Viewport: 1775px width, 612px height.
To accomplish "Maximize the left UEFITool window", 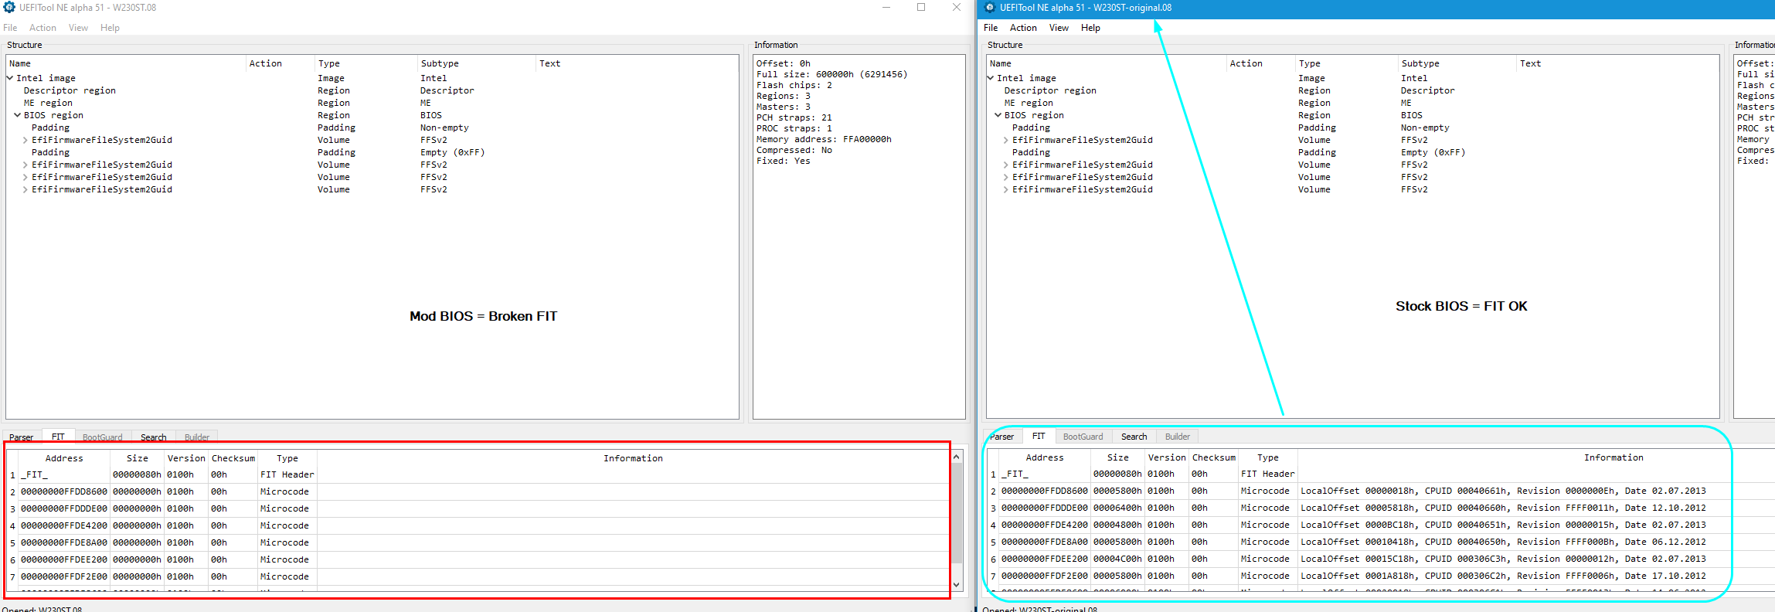I will click(x=921, y=7).
